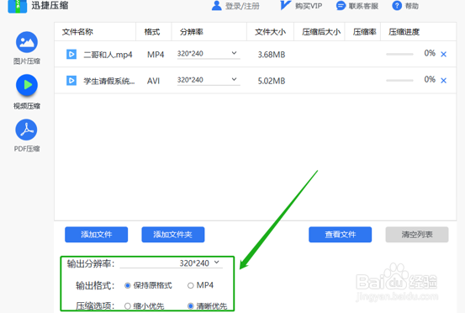The width and height of the screenshot is (465, 313).
Task: Click the 分辨率 column header
Action: click(192, 32)
